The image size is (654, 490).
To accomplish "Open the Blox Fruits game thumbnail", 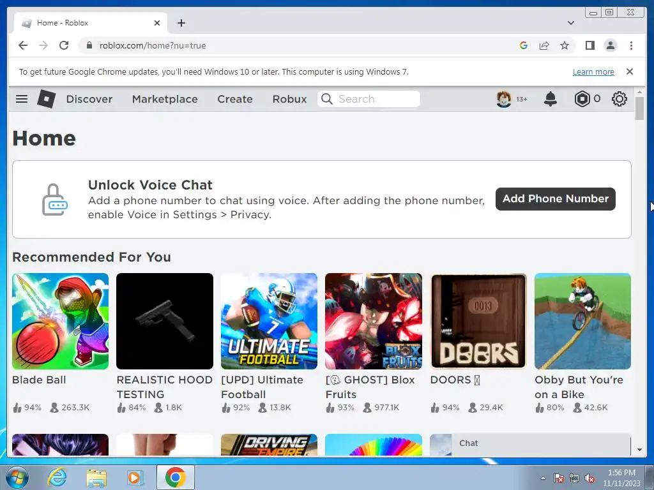I will [x=373, y=322].
